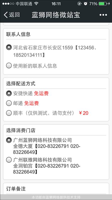Tap the rotation lock status icon
Image resolution: width=112 pixels, height=200 pixels.
click(x=79, y=4)
